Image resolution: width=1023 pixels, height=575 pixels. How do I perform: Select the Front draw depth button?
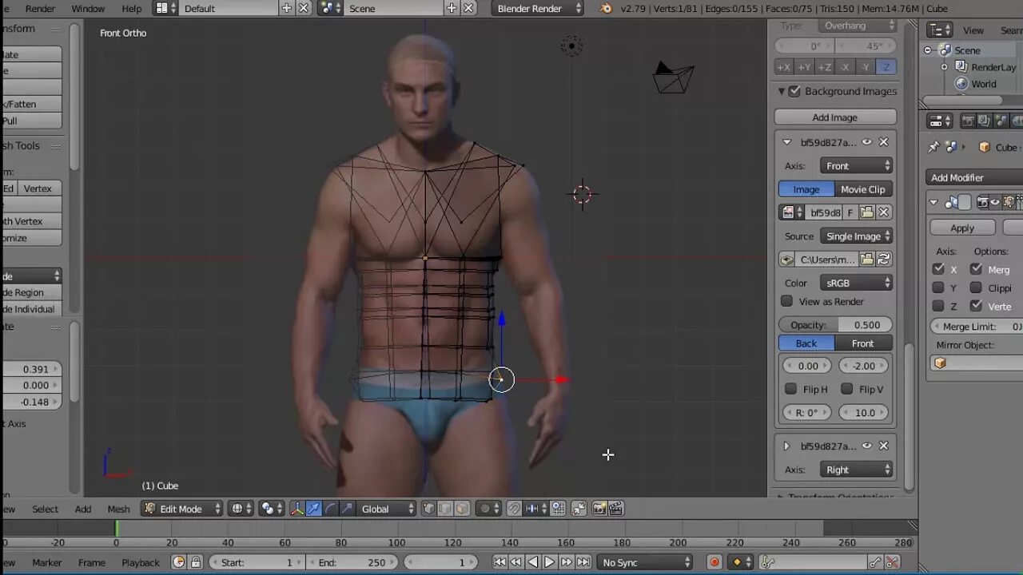pos(863,343)
